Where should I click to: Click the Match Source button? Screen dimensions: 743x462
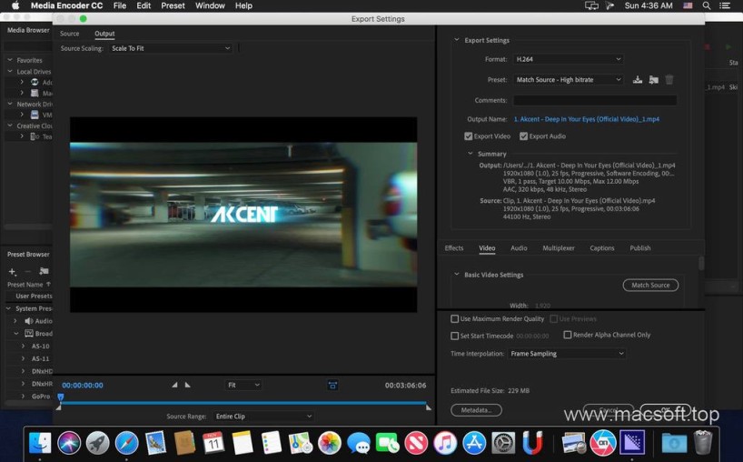[x=650, y=286]
